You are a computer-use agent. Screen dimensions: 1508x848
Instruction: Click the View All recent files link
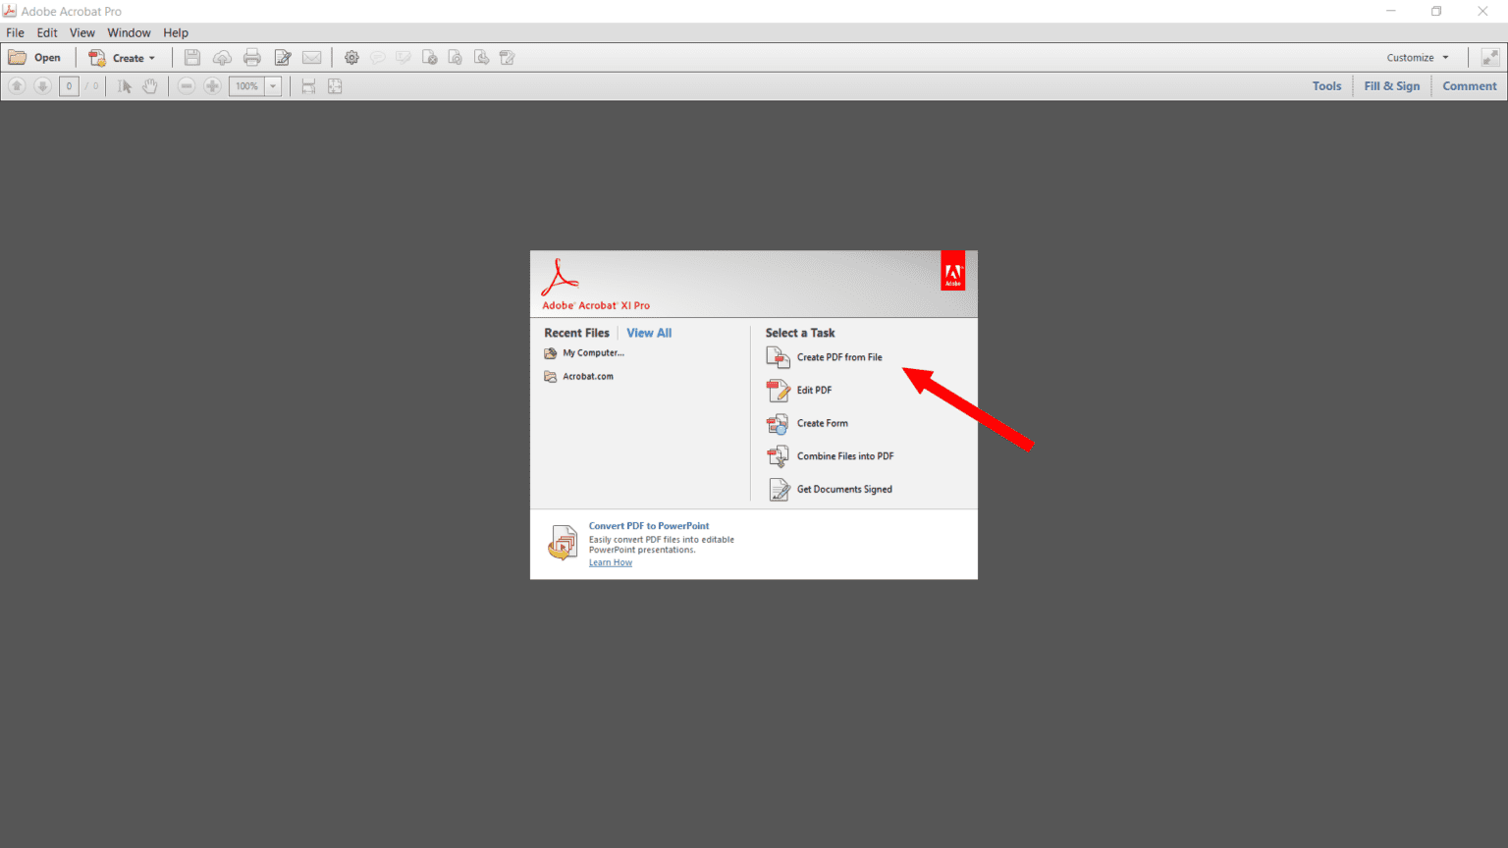click(649, 333)
